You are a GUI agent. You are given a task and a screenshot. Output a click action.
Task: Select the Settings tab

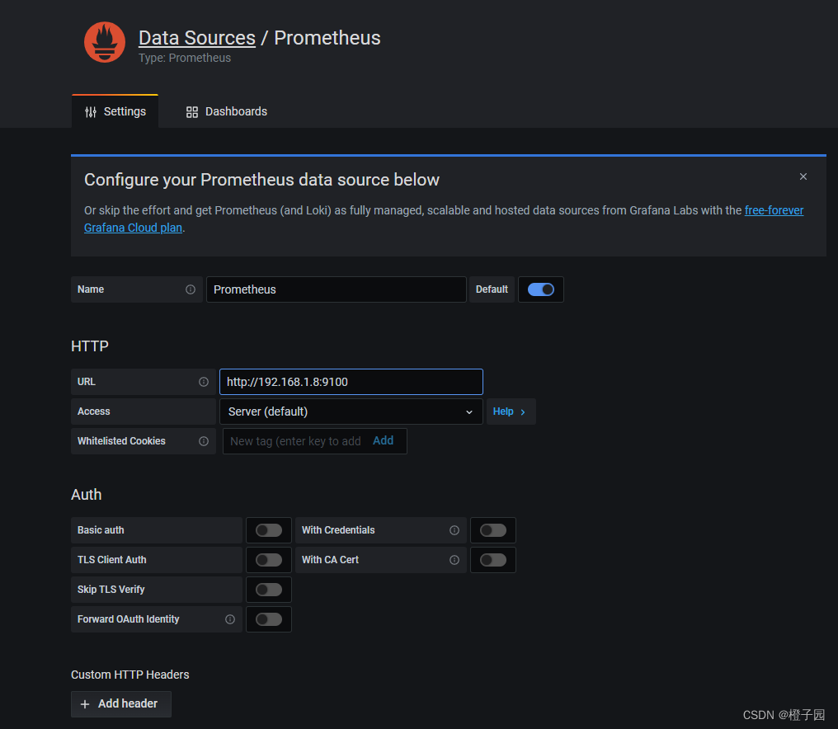[x=115, y=111]
